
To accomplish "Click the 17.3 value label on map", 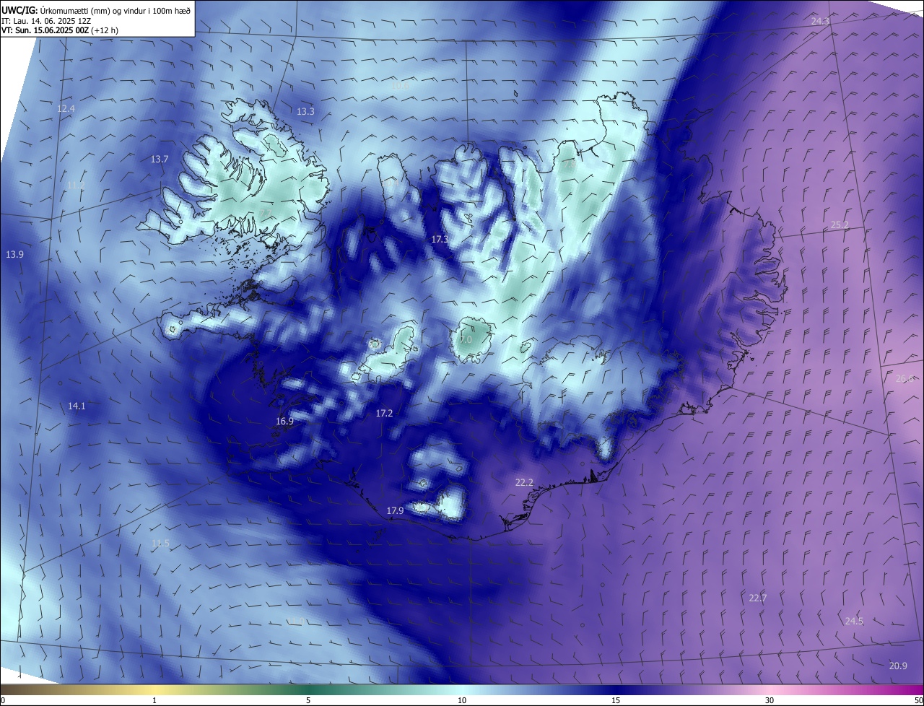I will [x=440, y=238].
